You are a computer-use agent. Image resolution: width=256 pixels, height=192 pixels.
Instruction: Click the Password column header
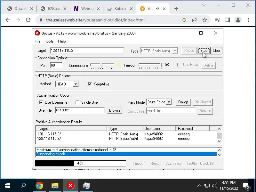[193, 129]
